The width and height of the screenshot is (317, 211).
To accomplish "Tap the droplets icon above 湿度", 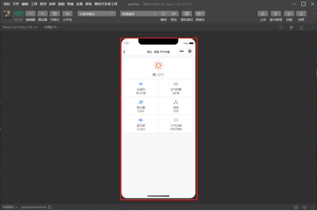I will click(176, 102).
